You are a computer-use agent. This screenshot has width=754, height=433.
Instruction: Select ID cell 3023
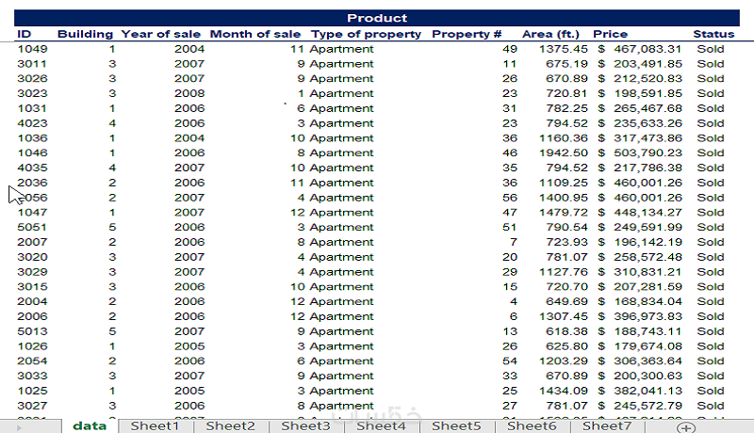pyautogui.click(x=32, y=93)
